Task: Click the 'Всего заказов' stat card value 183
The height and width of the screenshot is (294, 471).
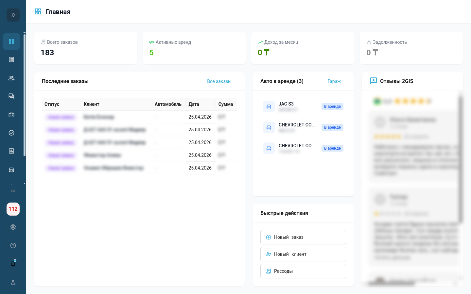Action: 47,53
